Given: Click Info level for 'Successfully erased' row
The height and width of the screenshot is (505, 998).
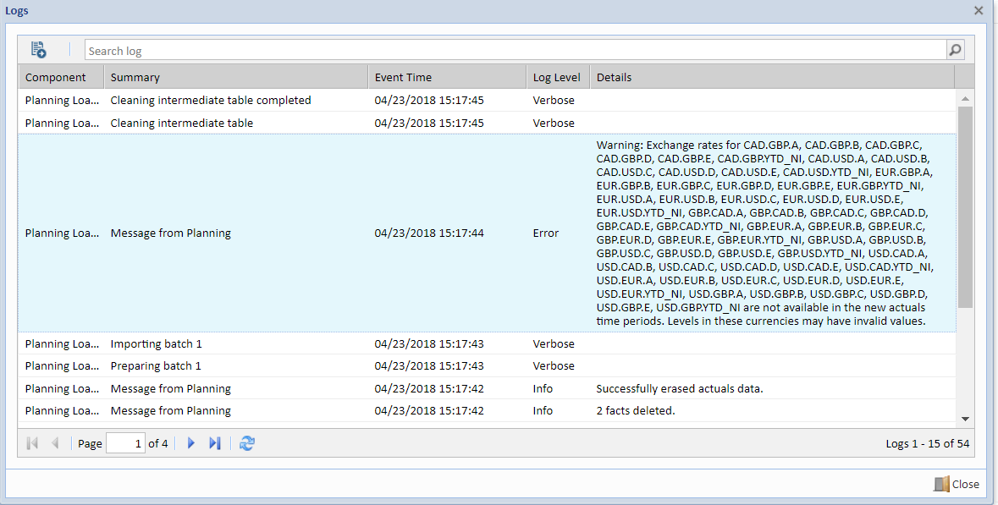Looking at the screenshot, I should pyautogui.click(x=543, y=388).
